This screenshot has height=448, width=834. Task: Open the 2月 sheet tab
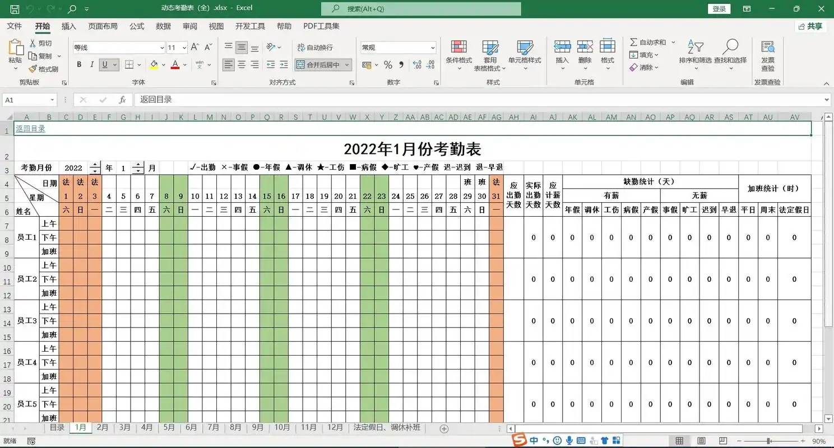point(103,427)
